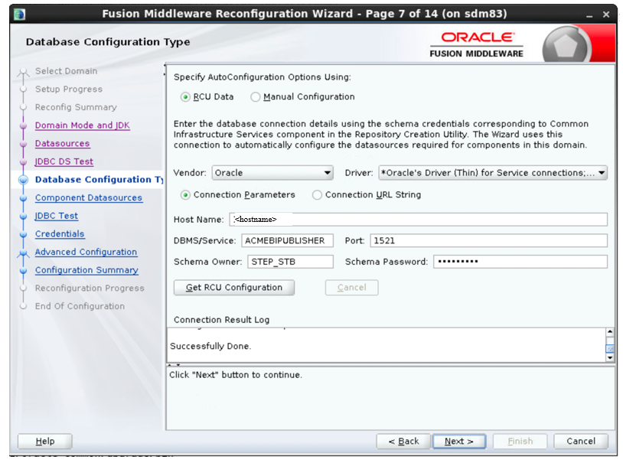Click the Domain Mode and JDK step bullet
Image resolution: width=623 pixels, height=463 pixels.
click(24, 126)
